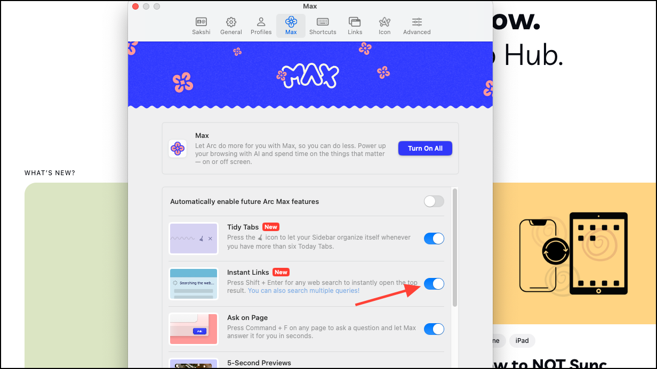Image resolution: width=657 pixels, height=369 pixels.
Task: Open the Sakshi account preferences tab
Action: [x=201, y=26]
